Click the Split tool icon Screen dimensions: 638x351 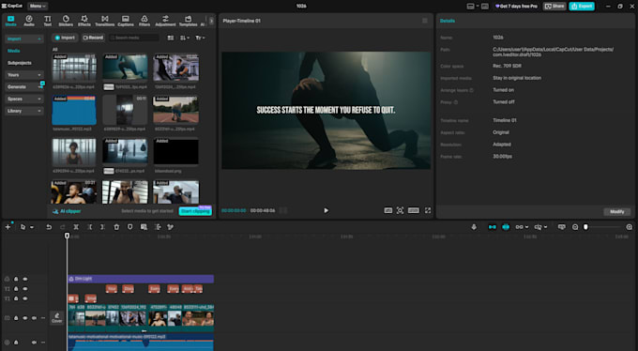tap(76, 227)
